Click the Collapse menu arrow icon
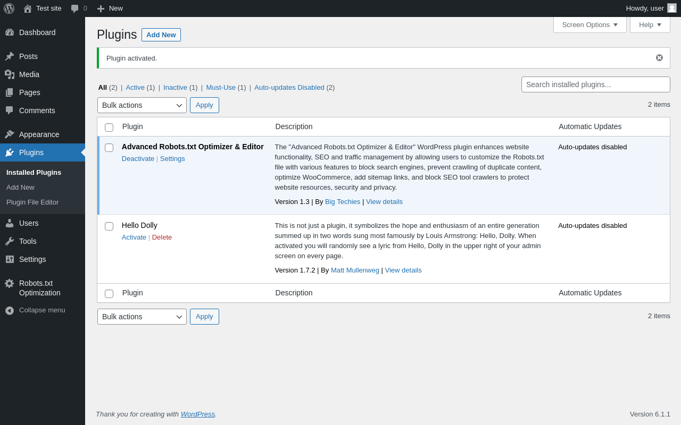The width and height of the screenshot is (681, 425). coord(10,310)
